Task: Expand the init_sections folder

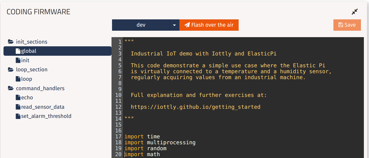Action: click(32, 41)
